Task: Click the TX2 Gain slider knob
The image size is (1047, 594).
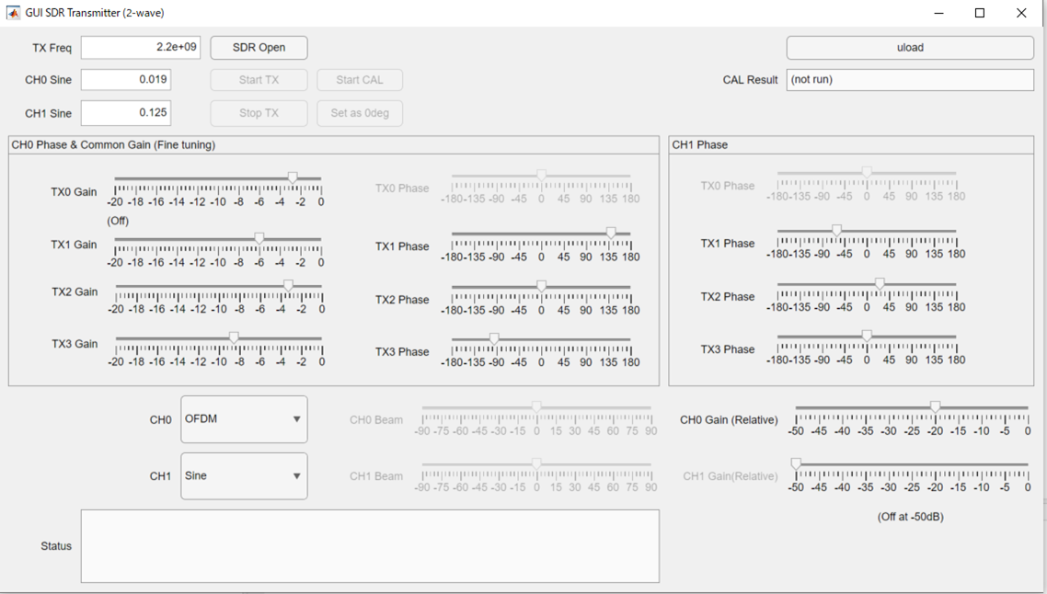Action: pyautogui.click(x=289, y=286)
